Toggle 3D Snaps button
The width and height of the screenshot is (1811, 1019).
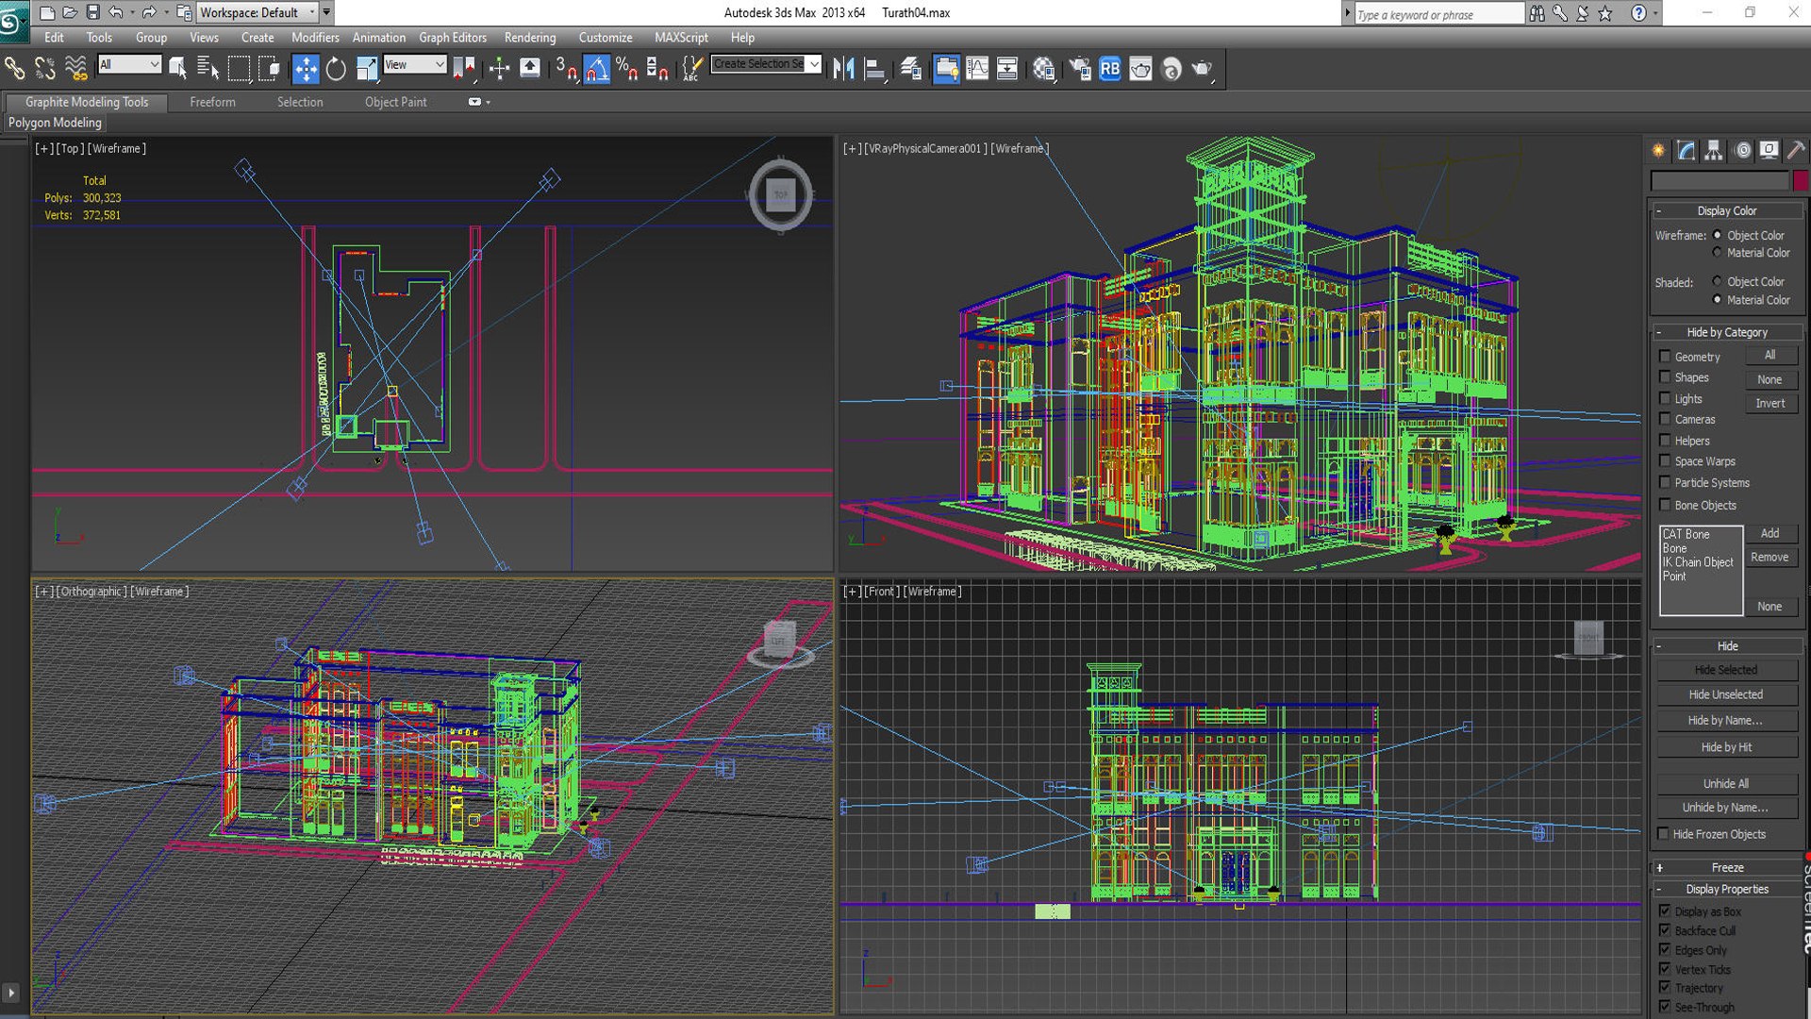566,68
